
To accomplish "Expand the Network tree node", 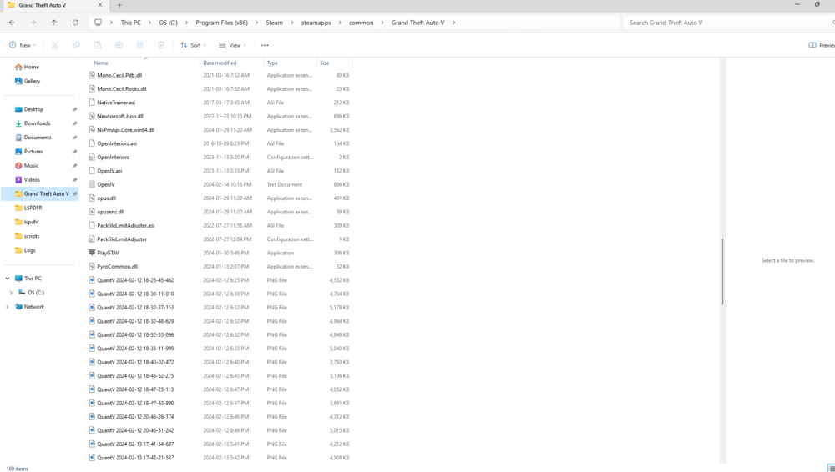I will 7,307.
